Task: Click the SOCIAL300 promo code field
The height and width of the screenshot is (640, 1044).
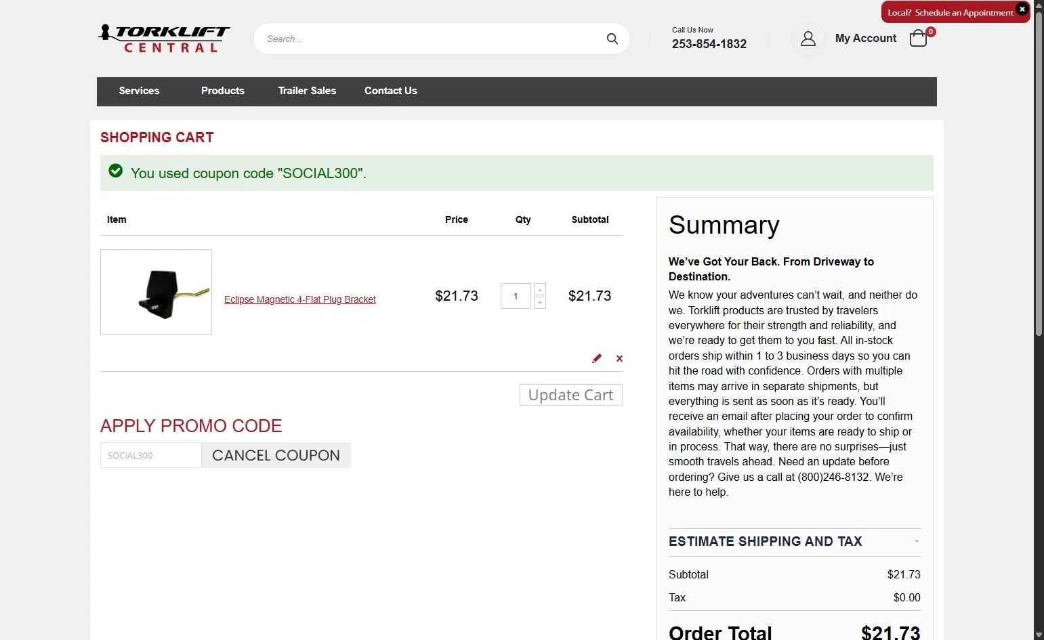Action: (x=150, y=455)
